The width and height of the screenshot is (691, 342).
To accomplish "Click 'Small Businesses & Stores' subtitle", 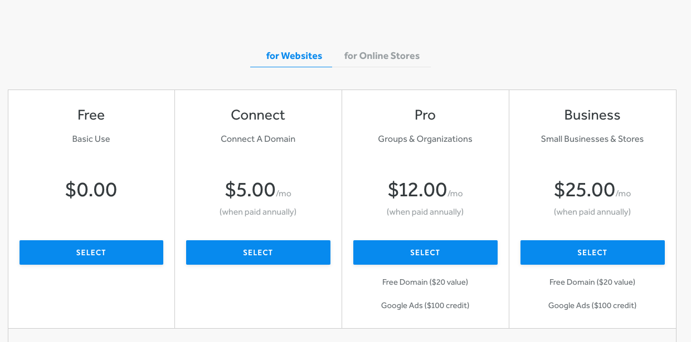I will 592,138.
